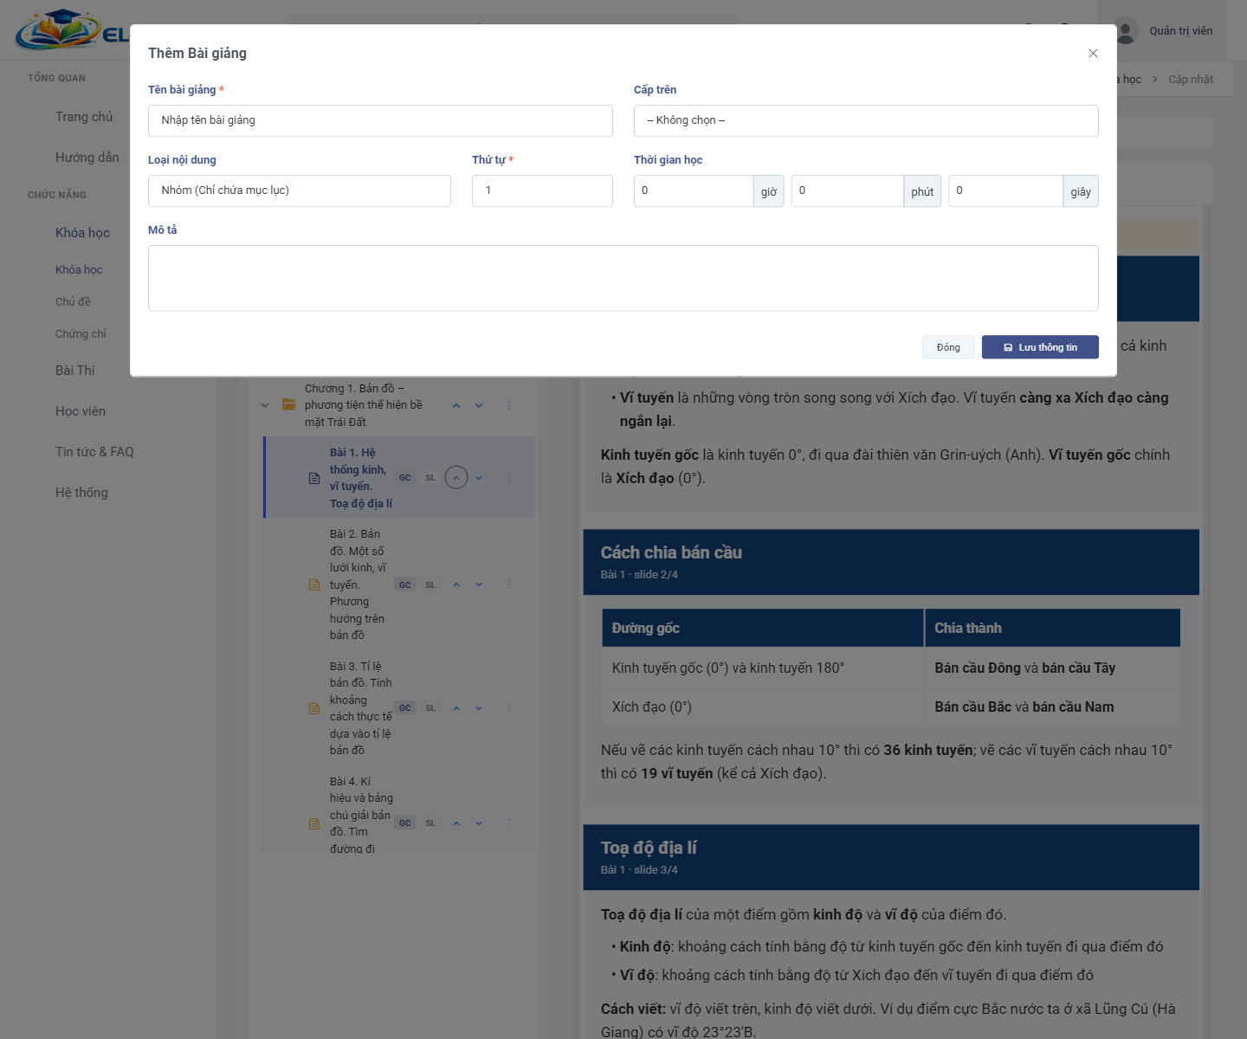Click the user avatar icon in the header

point(1125,31)
